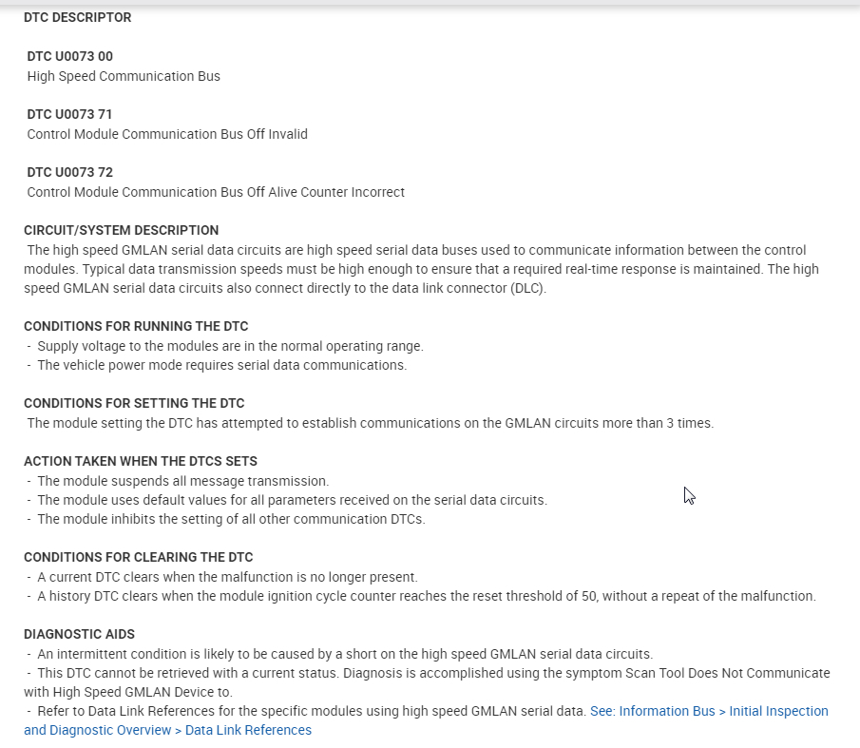Click the Alive Counter Incorrect description line
The image size is (860, 748).
coord(216,192)
